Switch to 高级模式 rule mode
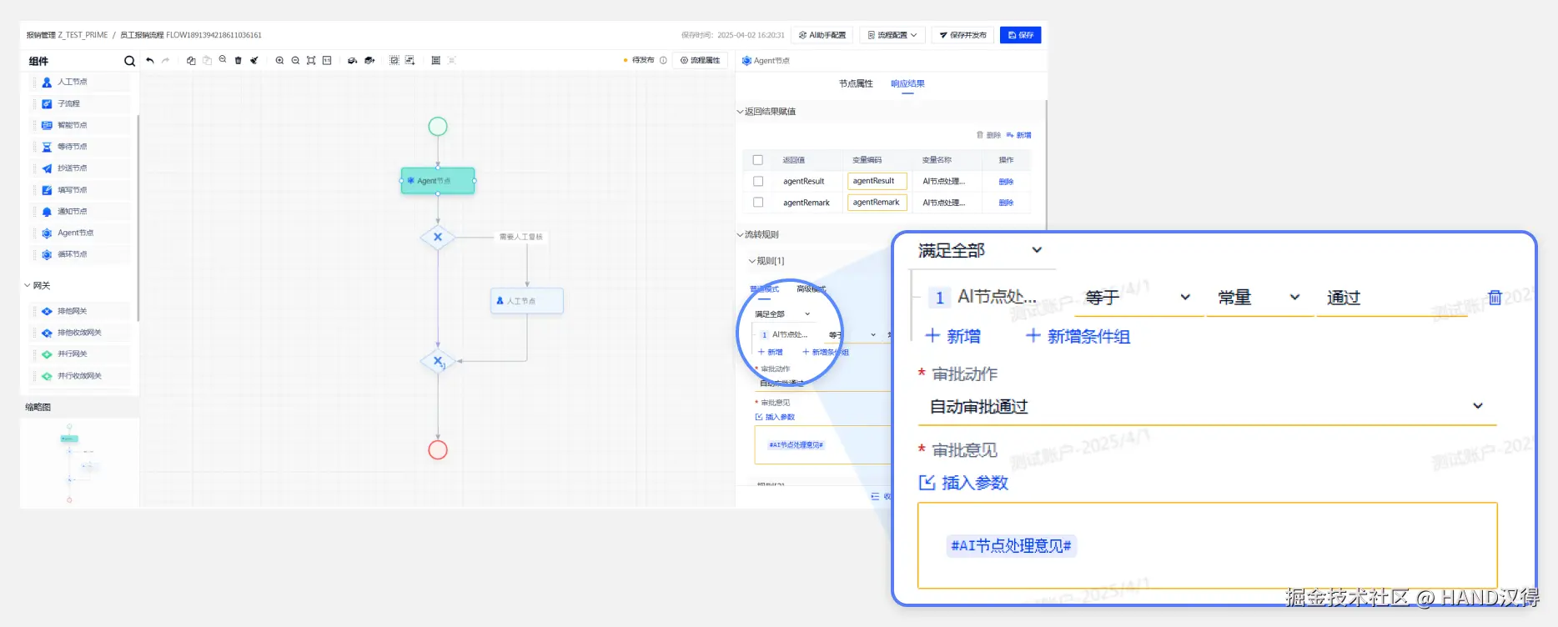This screenshot has width=1558, height=627. coord(811,289)
